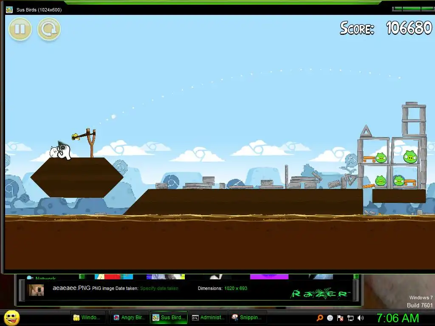Open the Action Center flag tray icon

point(340,318)
